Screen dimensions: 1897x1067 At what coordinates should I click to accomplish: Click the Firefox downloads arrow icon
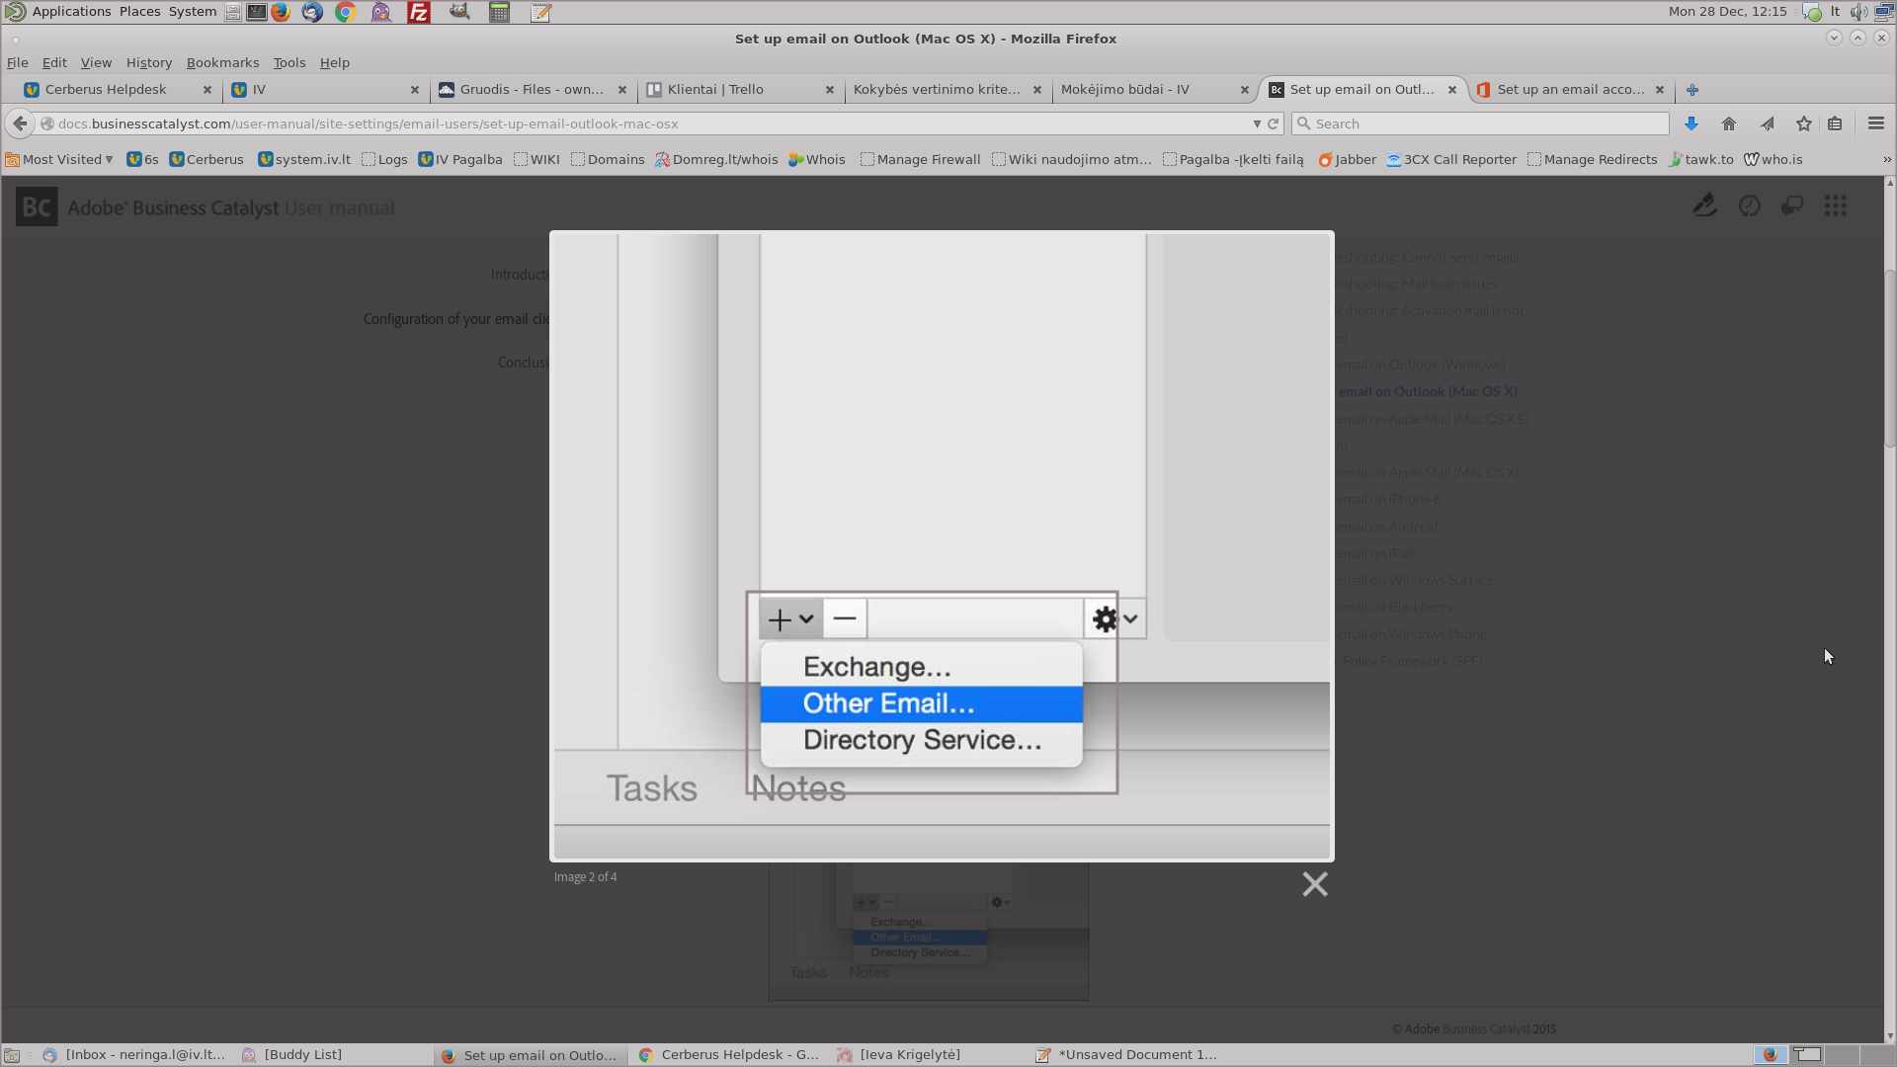1691,123
